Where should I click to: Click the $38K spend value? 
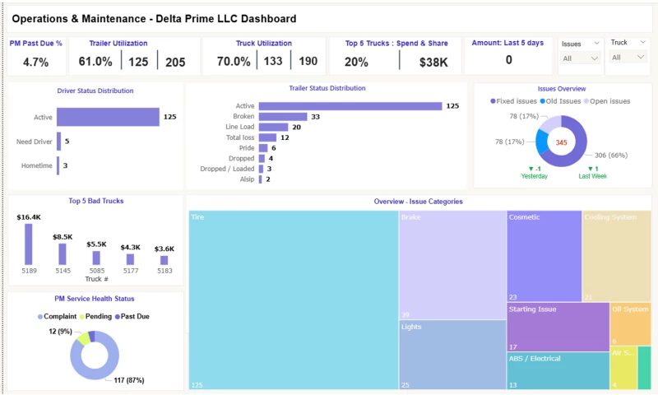click(x=433, y=63)
